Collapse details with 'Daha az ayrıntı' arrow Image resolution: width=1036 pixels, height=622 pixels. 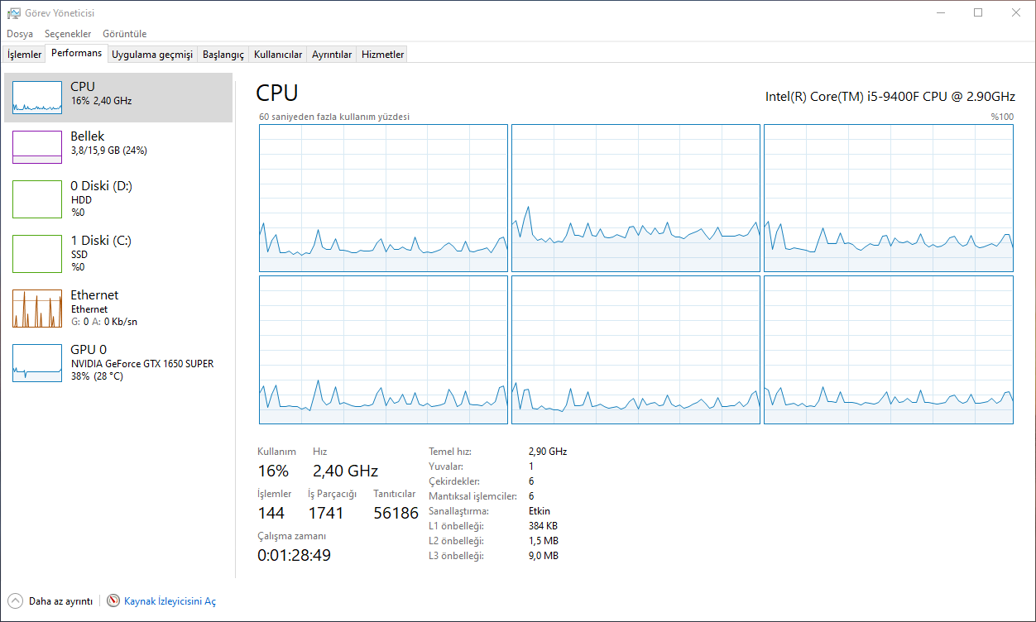pos(15,601)
